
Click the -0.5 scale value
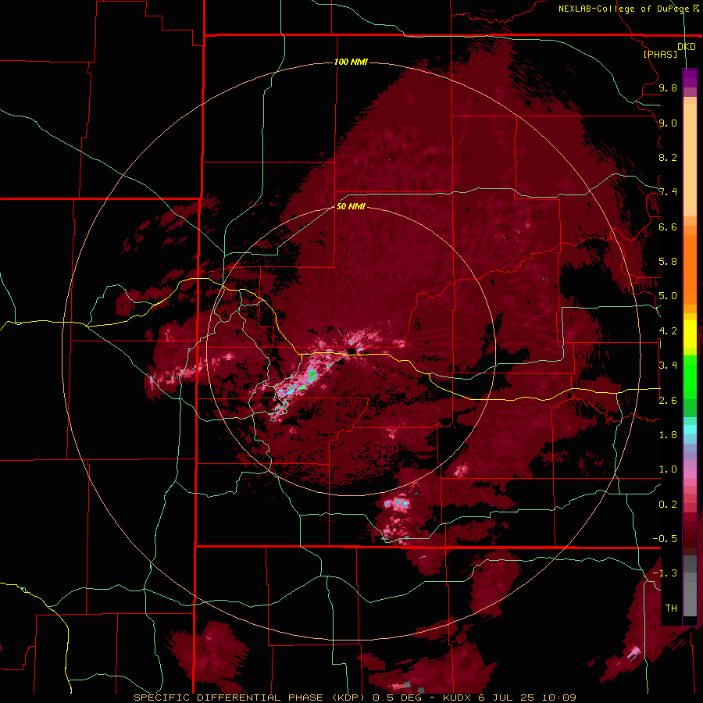(665, 539)
